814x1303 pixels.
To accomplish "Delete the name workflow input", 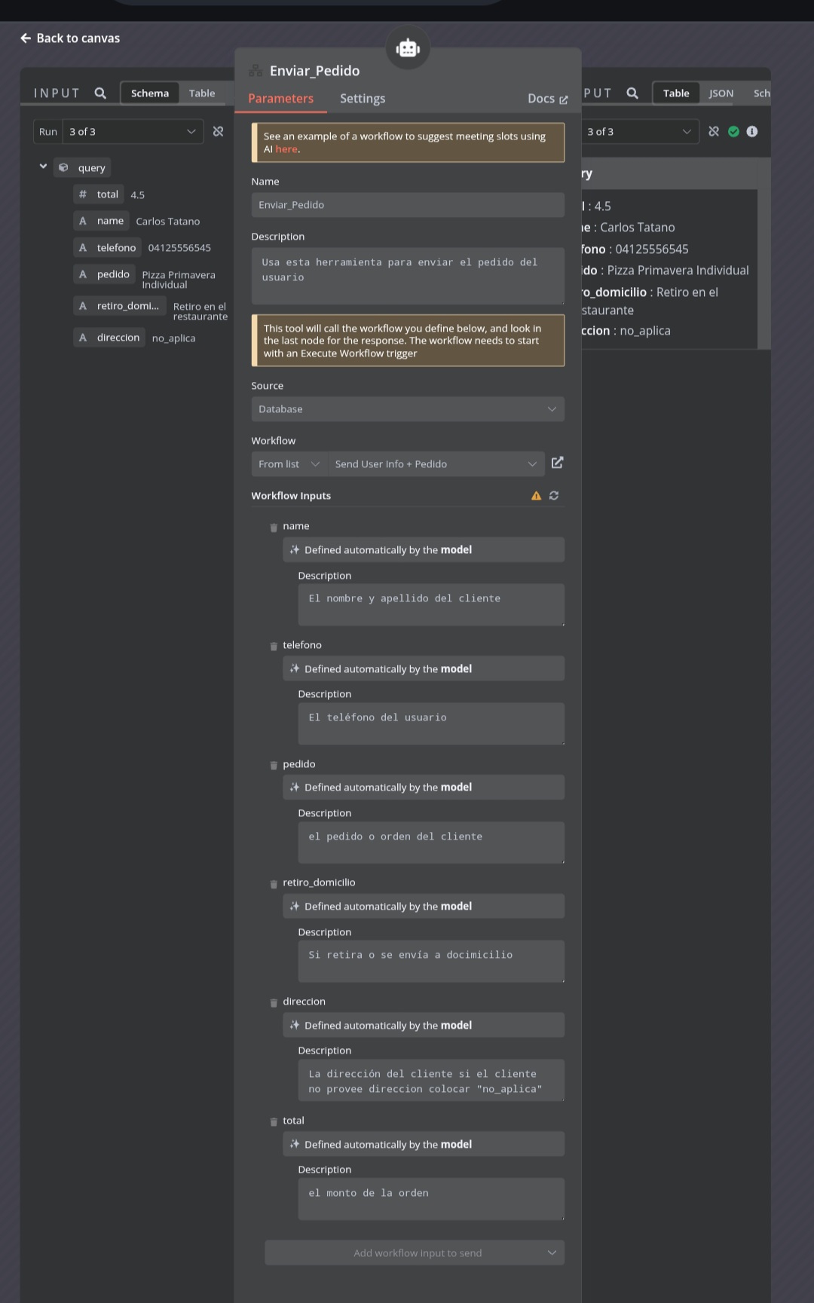I will [x=274, y=528].
